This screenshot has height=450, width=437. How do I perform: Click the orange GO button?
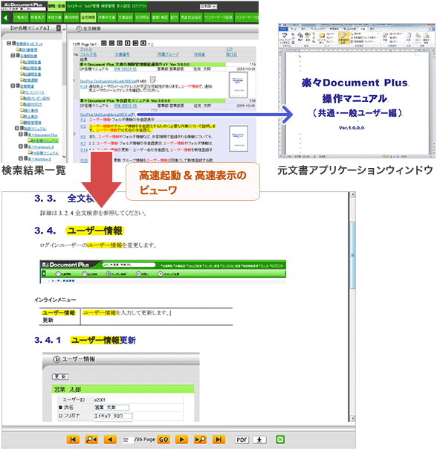pyautogui.click(x=164, y=440)
